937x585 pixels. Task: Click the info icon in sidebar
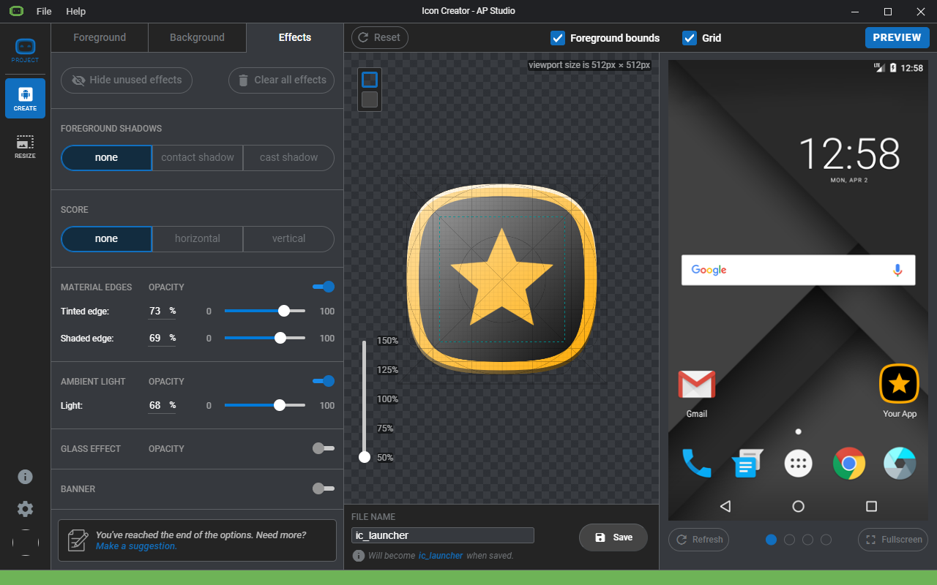pyautogui.click(x=25, y=477)
